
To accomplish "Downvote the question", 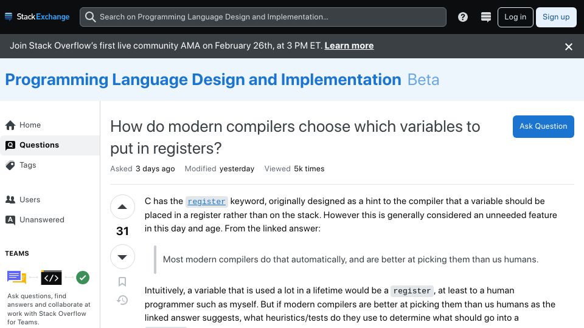I will [x=122, y=256].
